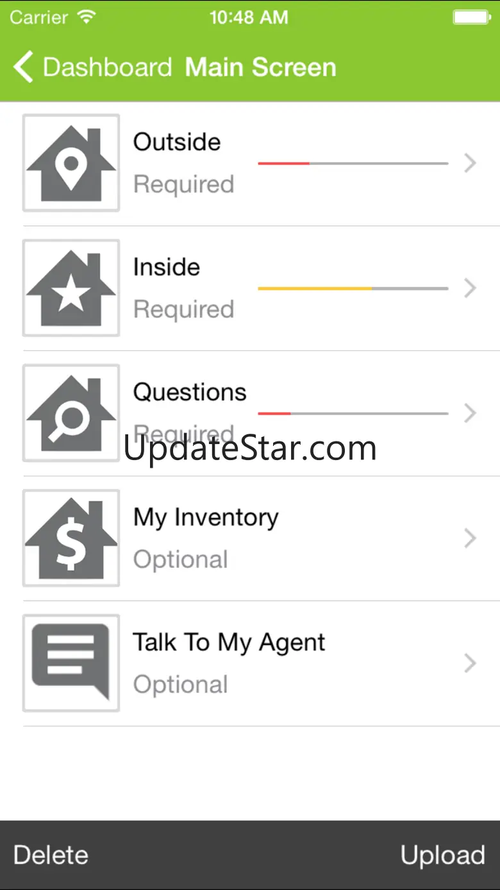Expand the Outside row chevron
The image size is (500, 890).
(x=471, y=164)
